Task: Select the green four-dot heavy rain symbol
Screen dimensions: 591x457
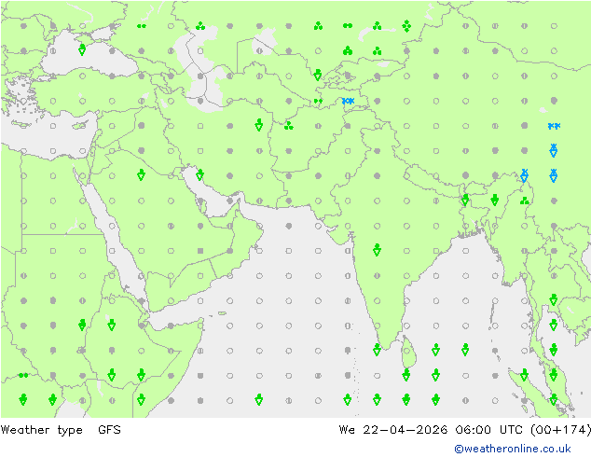Action: 406,26
